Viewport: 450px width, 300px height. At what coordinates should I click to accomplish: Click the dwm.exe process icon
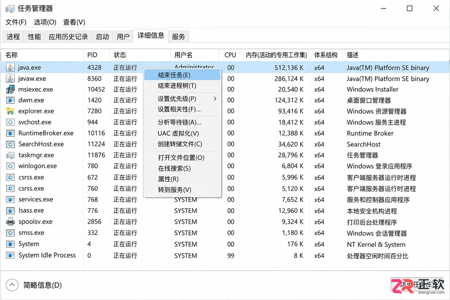click(10, 100)
